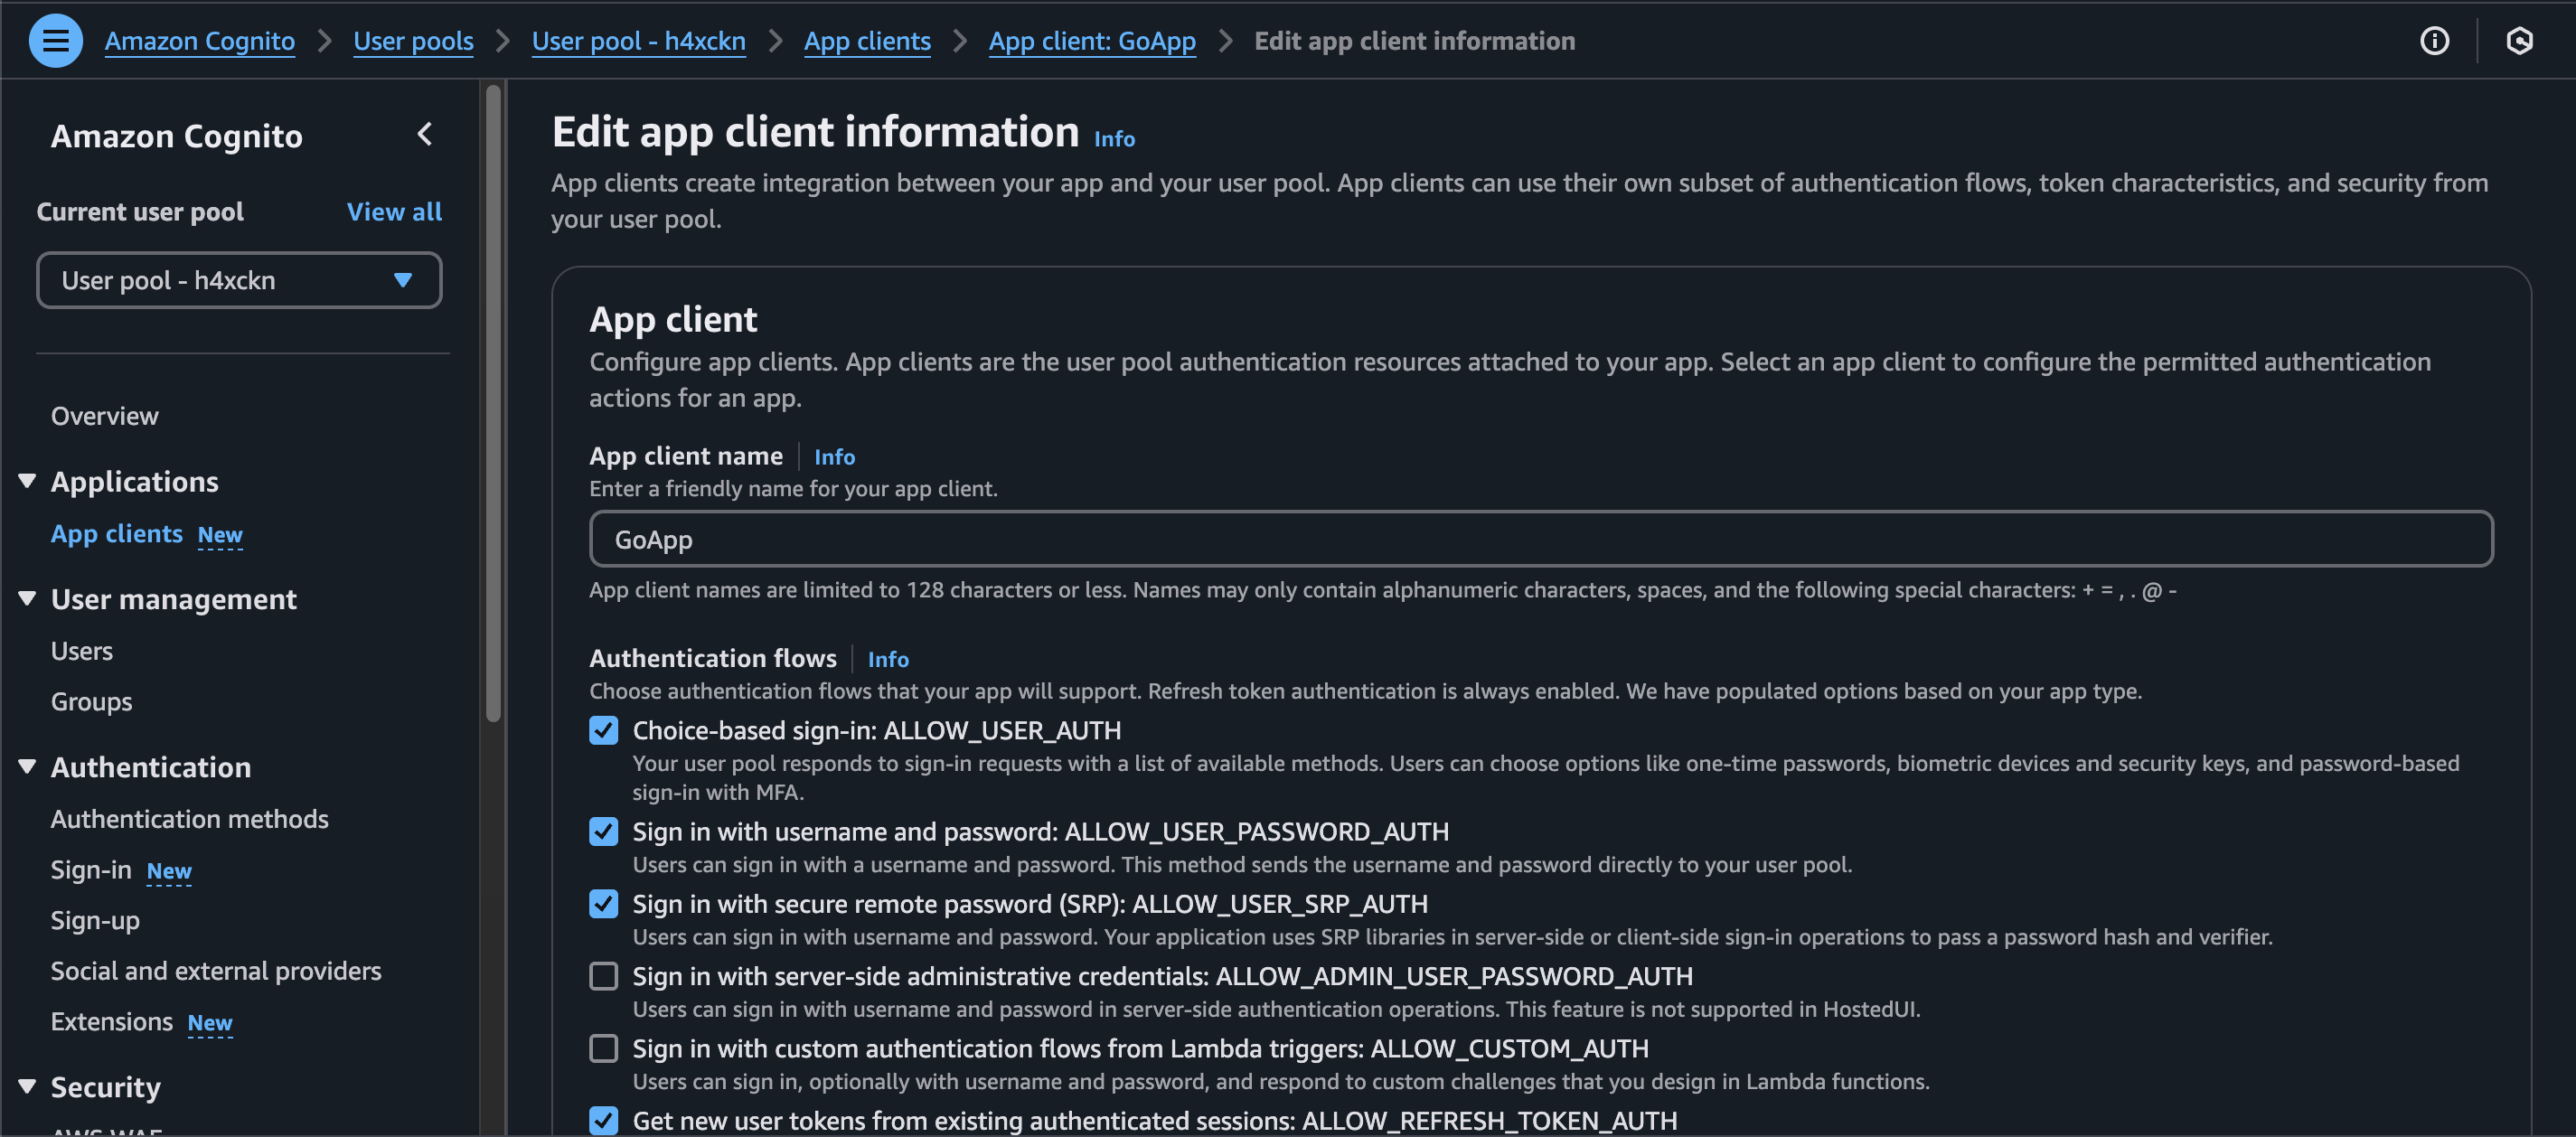Screen dimensions: 2576x1137
Task: Click the sidebar vertical scrollbar
Action: click(x=493, y=400)
